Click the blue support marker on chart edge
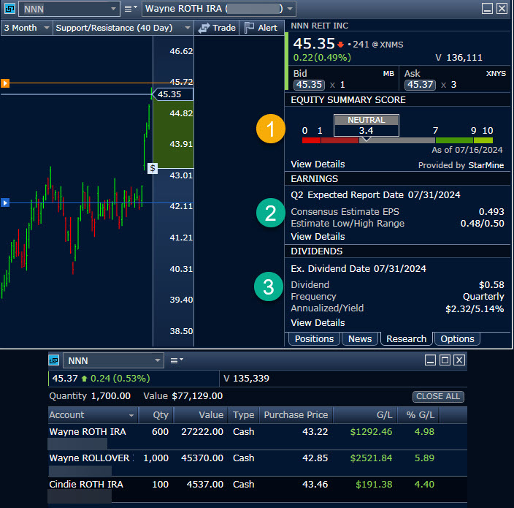 pos(4,202)
